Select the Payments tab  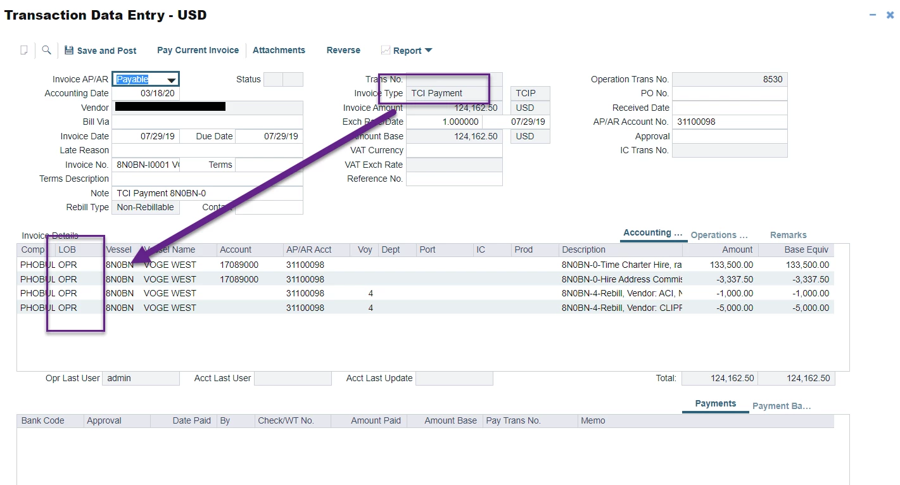coord(715,404)
